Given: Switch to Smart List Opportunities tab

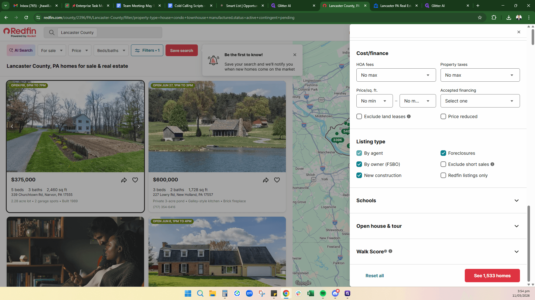Looking at the screenshot, I should click(242, 6).
